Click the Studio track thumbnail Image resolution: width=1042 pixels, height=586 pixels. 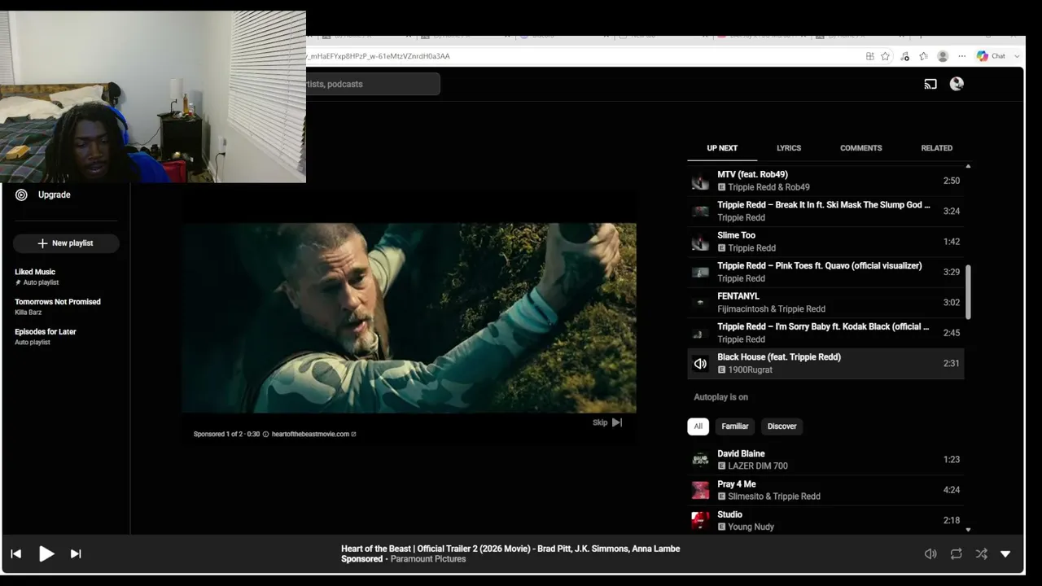[700, 520]
